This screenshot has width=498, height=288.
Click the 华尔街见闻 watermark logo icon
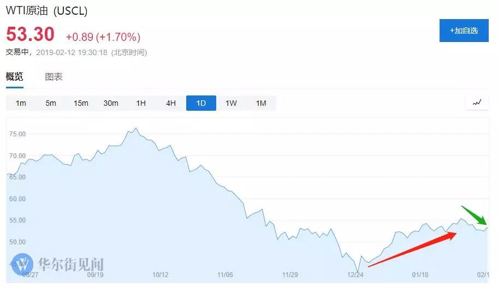point(23,265)
